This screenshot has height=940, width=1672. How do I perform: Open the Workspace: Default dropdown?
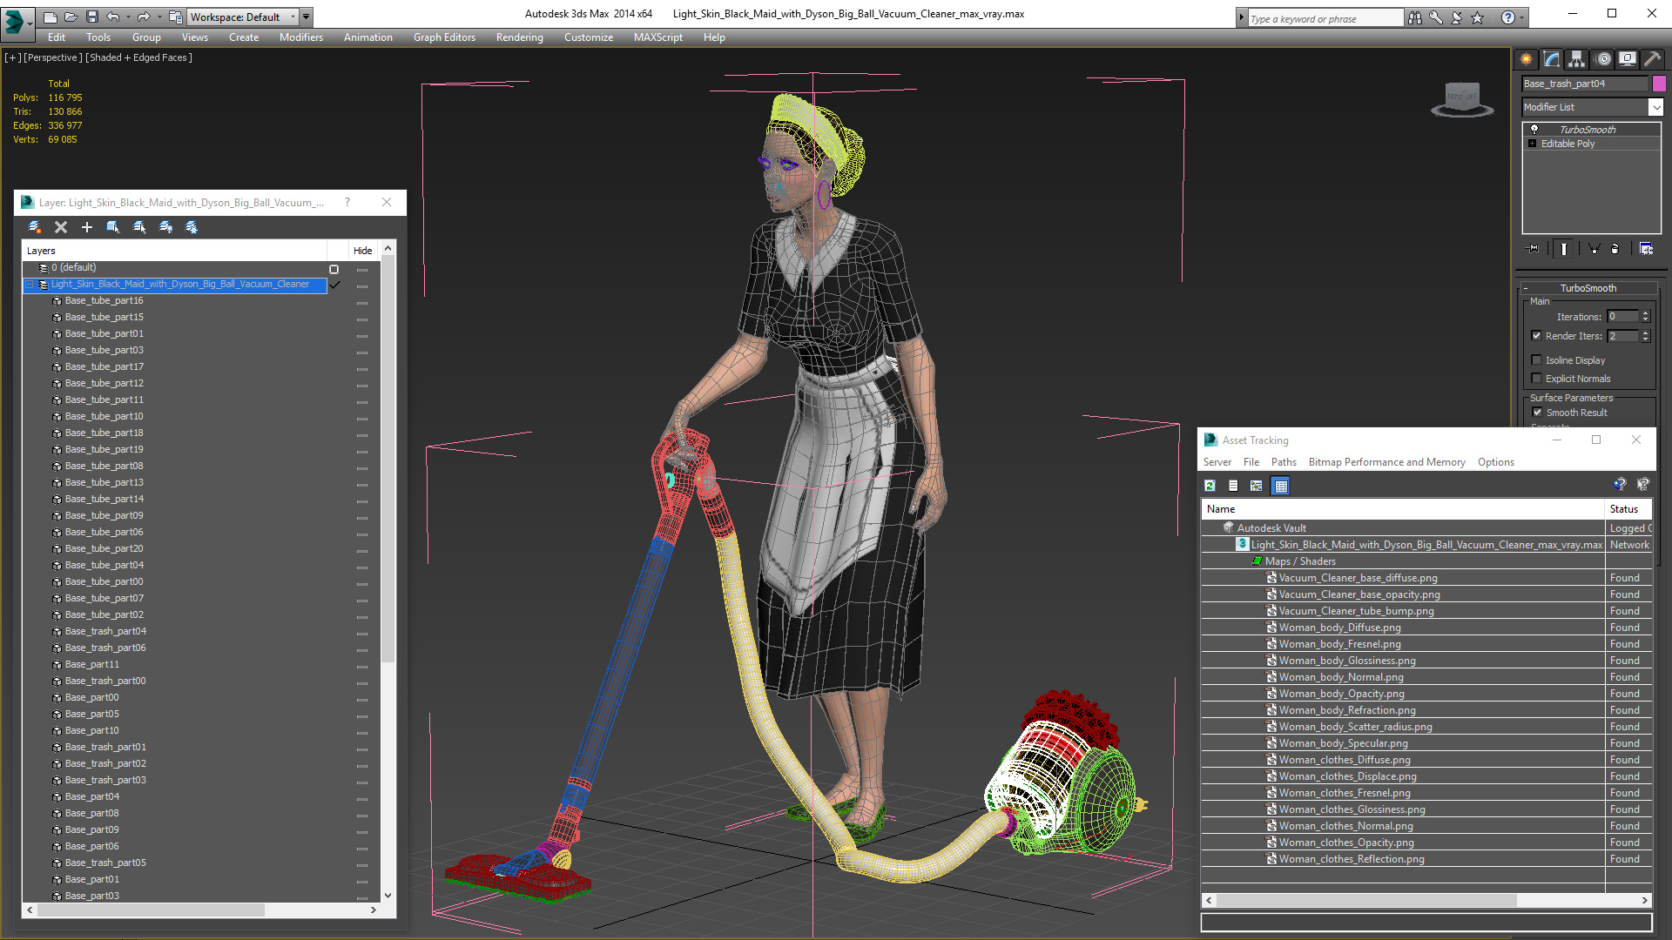[243, 17]
